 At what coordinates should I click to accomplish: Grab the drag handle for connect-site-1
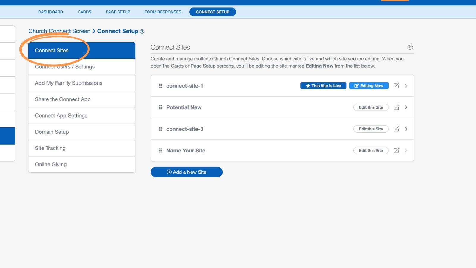coord(161,86)
